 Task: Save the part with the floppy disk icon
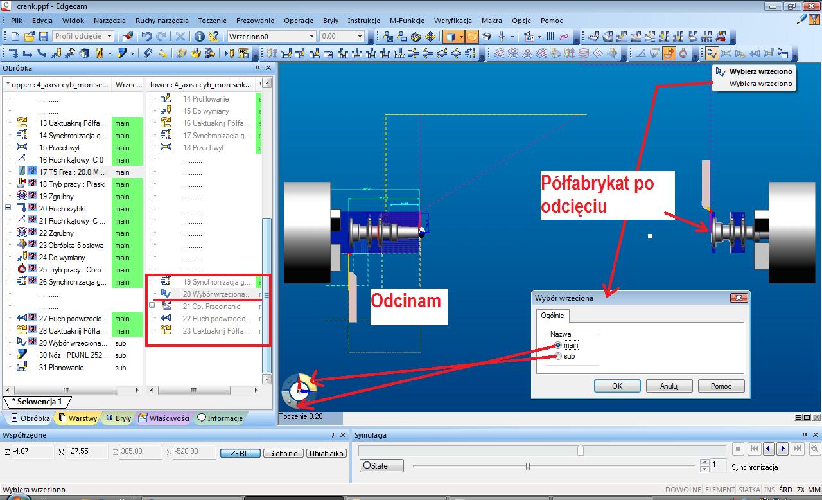(44, 37)
